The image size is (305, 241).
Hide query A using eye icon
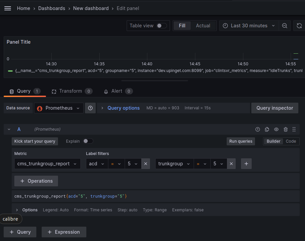pos(276,129)
